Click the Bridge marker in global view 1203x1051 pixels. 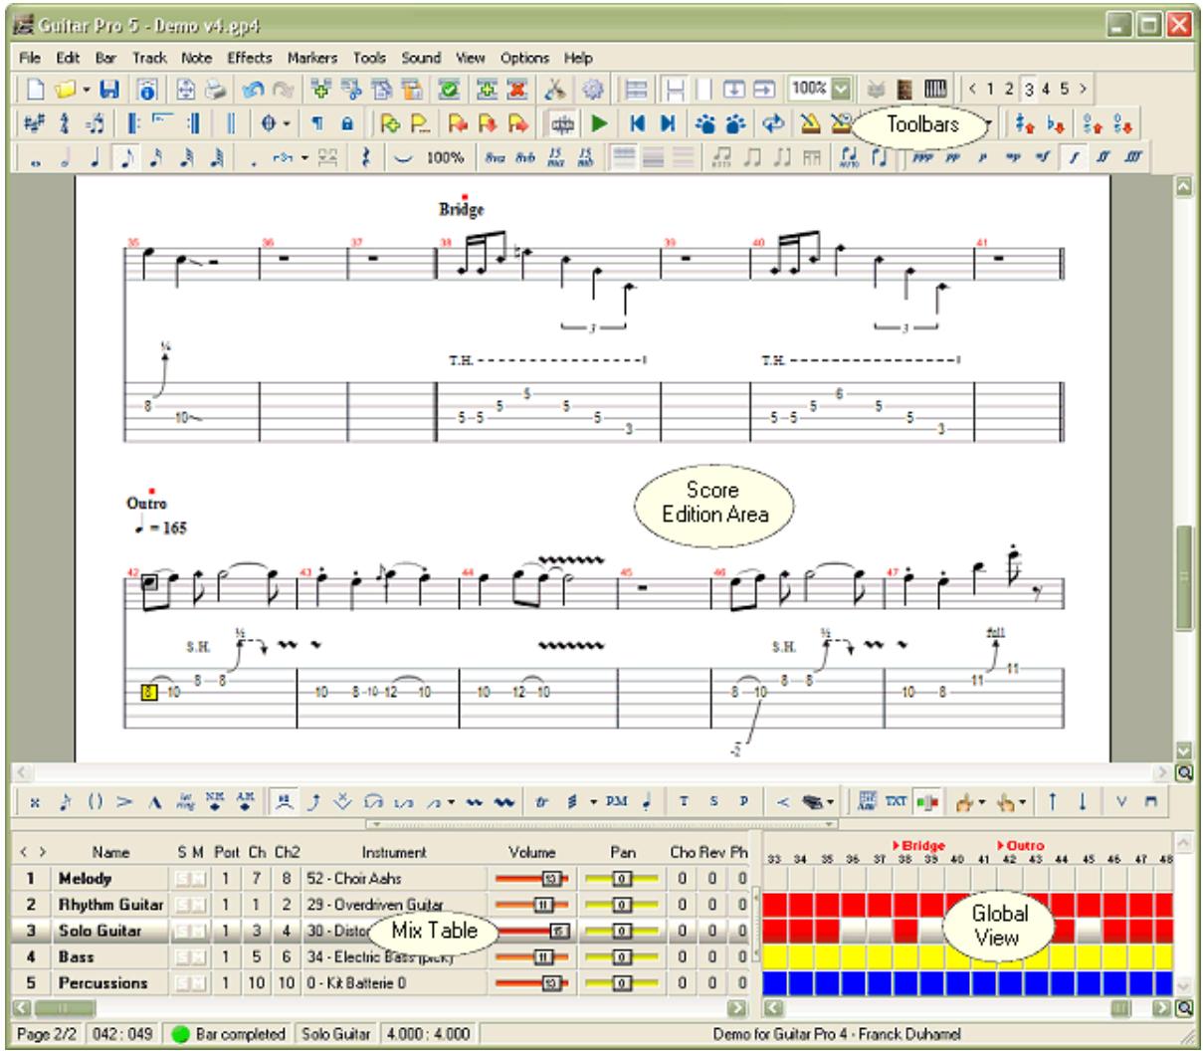tap(917, 845)
